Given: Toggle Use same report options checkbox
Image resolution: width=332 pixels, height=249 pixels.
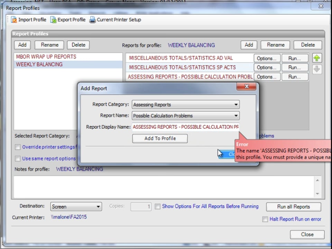Looking at the screenshot, I should 18,158.
